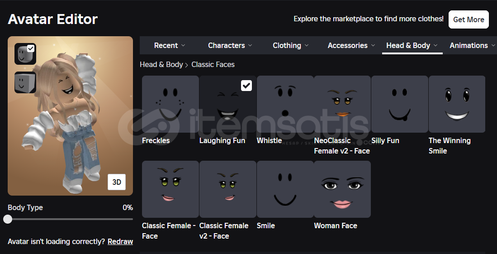Toggle the rounded head avatar preview checkbox

click(31, 48)
